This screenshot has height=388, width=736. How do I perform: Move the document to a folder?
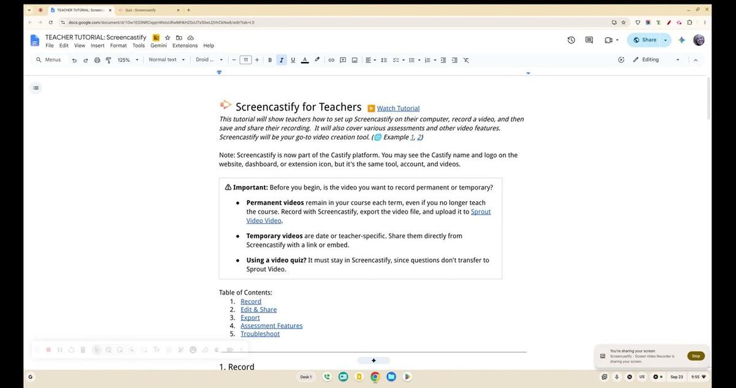coord(179,37)
